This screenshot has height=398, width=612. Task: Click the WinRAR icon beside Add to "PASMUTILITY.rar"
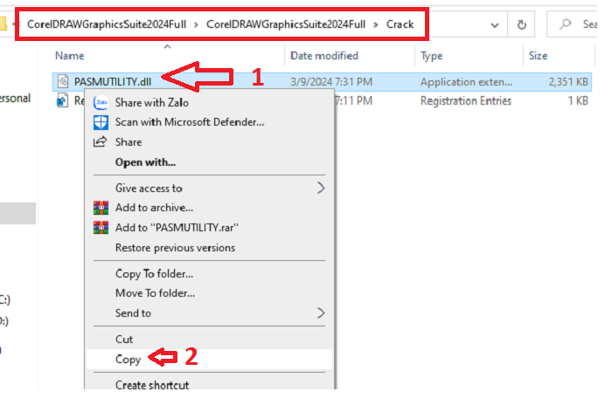tap(101, 227)
